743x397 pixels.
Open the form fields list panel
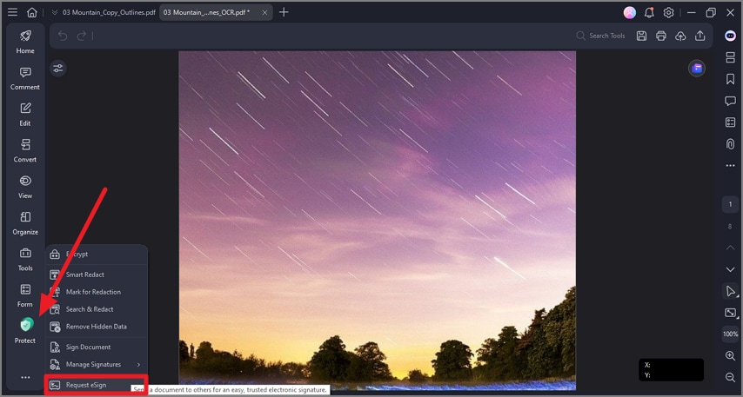point(730,122)
